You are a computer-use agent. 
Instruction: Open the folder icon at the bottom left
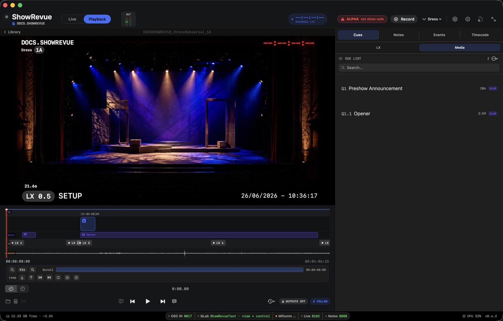(8, 301)
